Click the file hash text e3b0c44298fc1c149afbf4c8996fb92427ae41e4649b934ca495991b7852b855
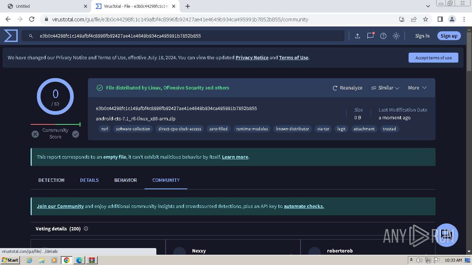The width and height of the screenshot is (472, 265). [x=176, y=108]
